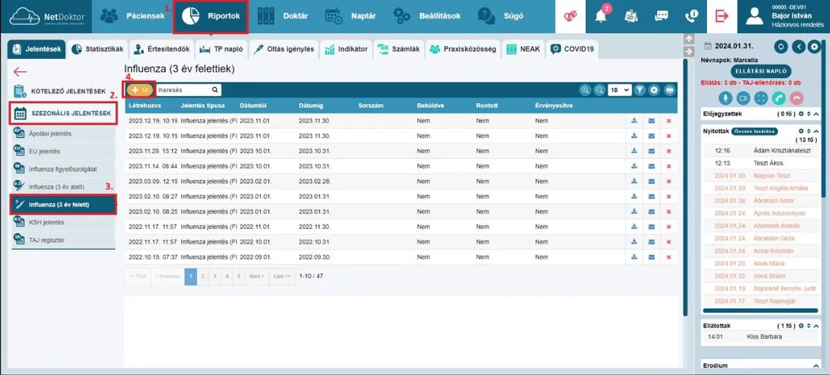The height and width of the screenshot is (375, 830).
Task: Click the Next > pagination button
Action: tap(256, 276)
